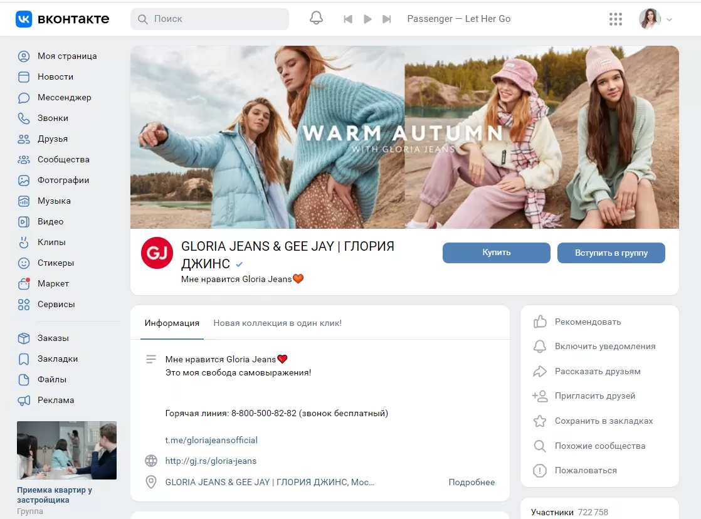The image size is (701, 519).
Task: Expand group details with Подробнее
Action: pos(472,482)
